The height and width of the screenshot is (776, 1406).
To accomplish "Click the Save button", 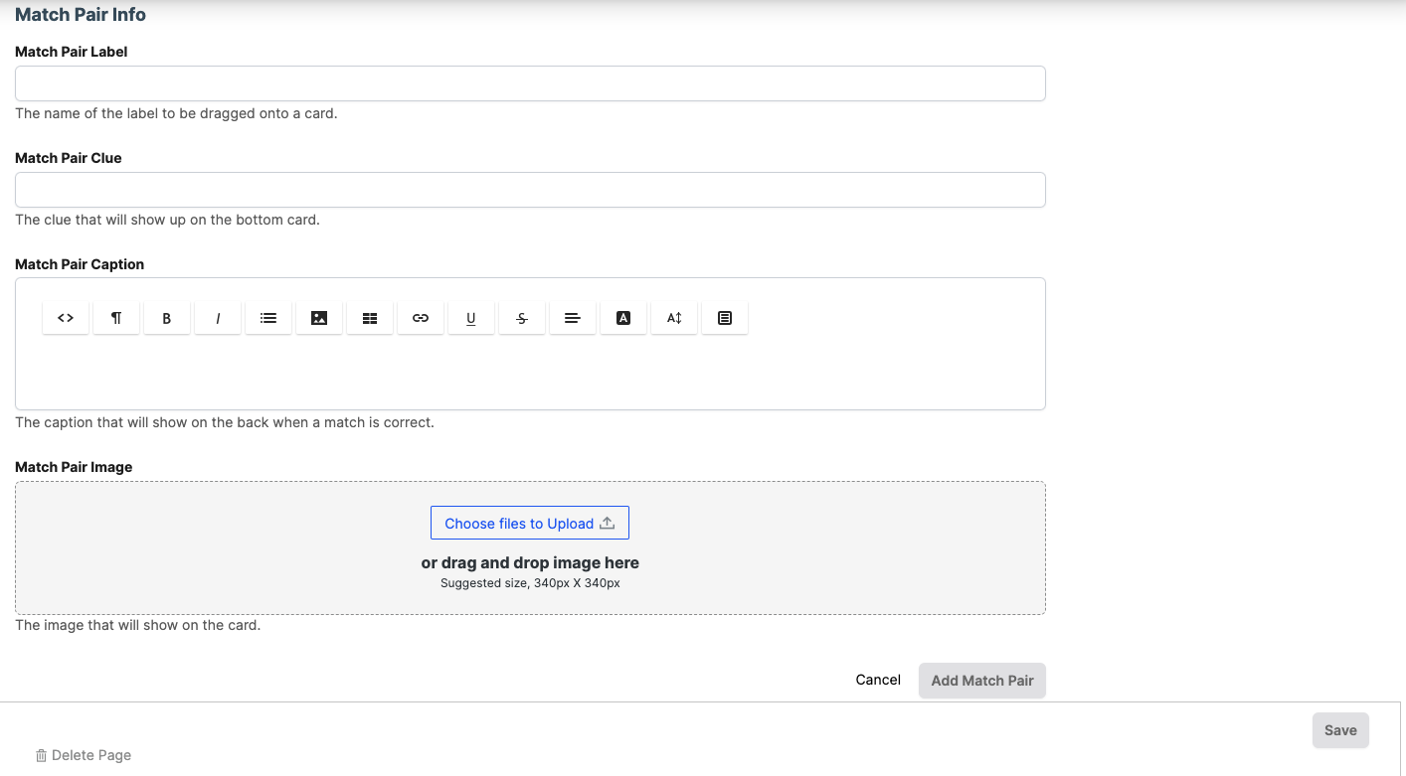I will tap(1340, 730).
